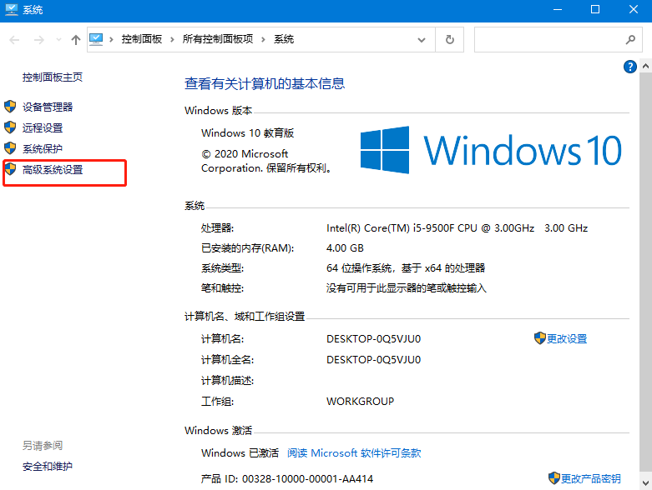The image size is (652, 490).
Task: Click the shield icon beside 更改产品密钥
Action: [553, 478]
